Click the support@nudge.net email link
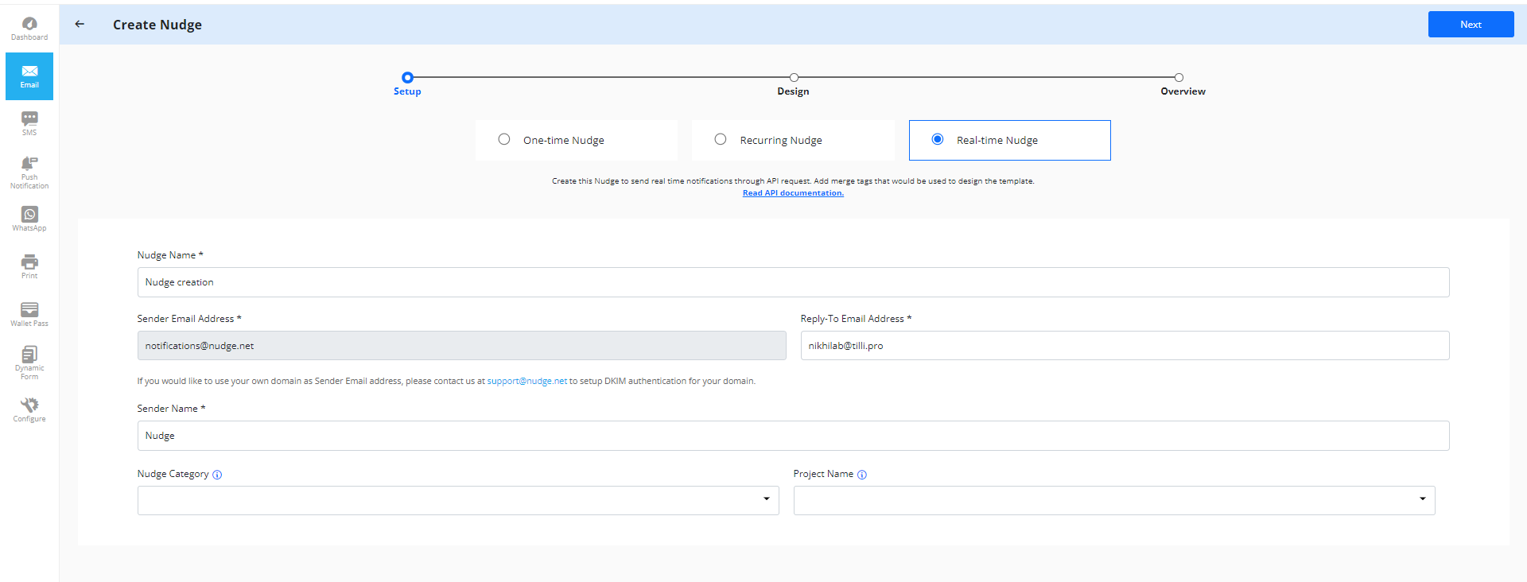The width and height of the screenshot is (1527, 582). point(527,381)
